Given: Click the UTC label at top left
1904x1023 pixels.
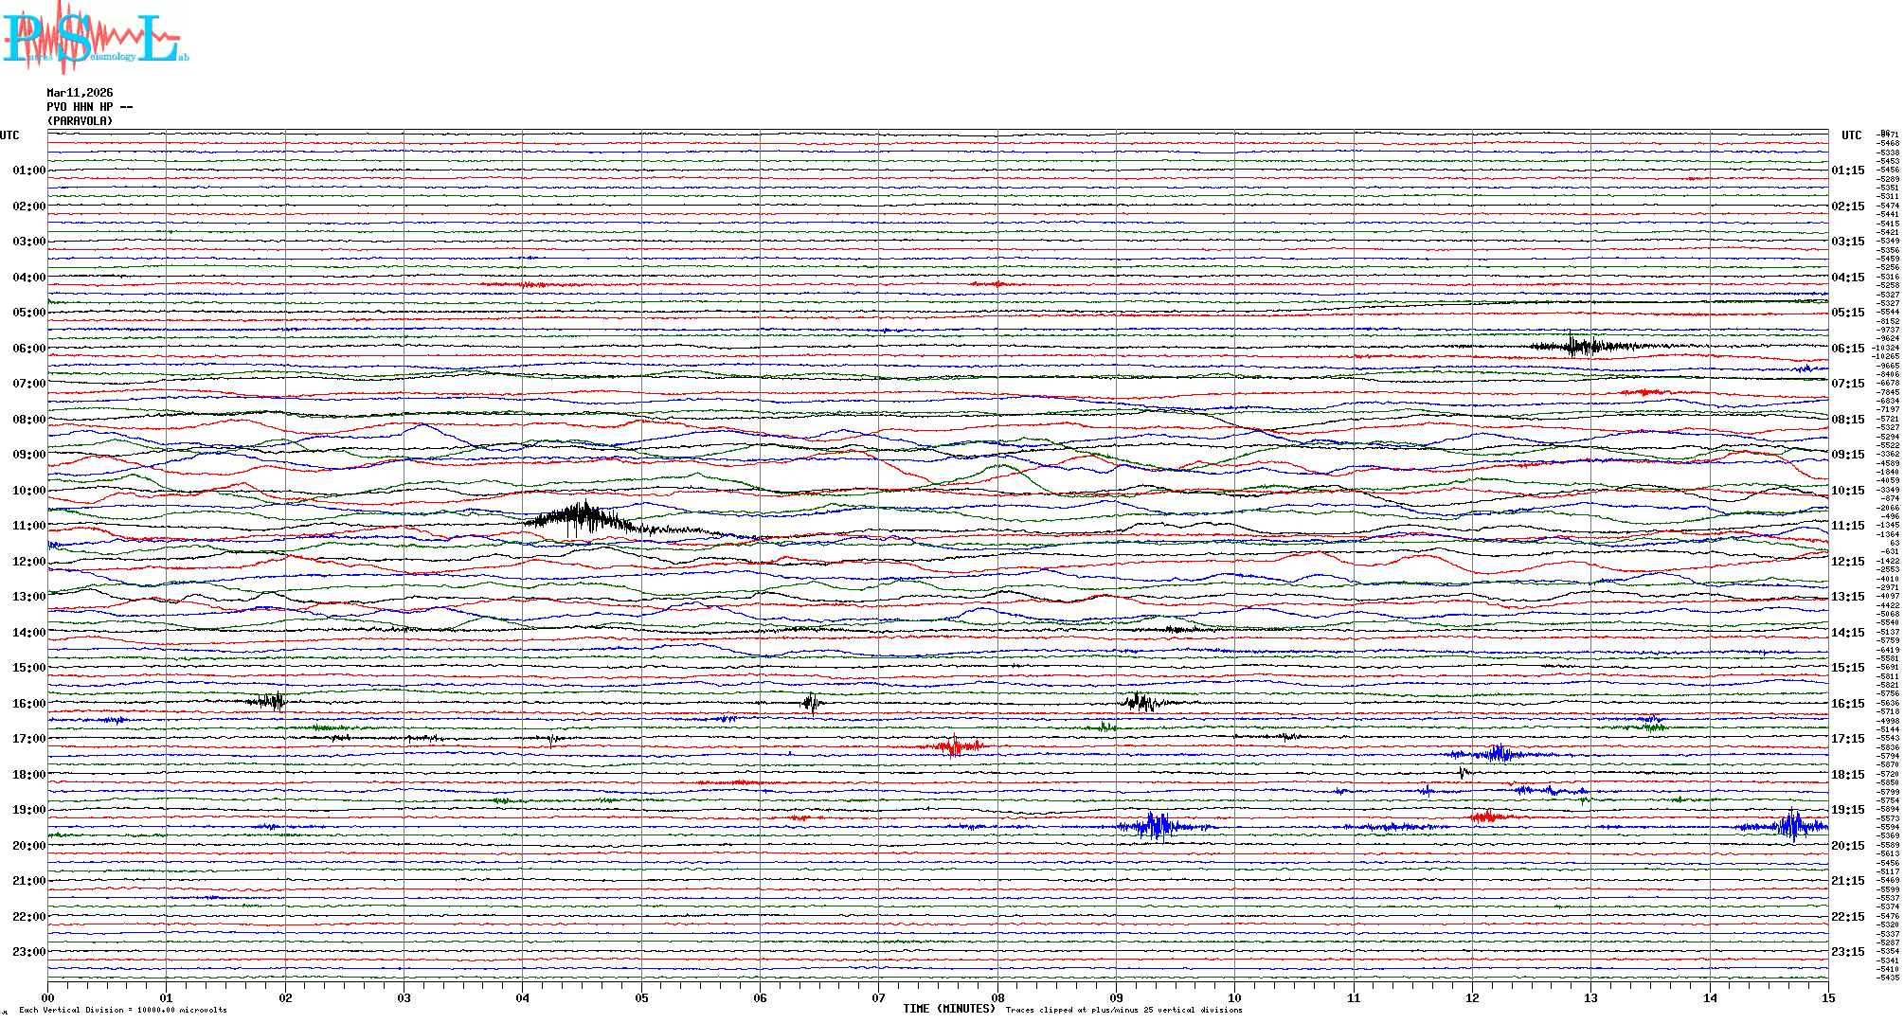Looking at the screenshot, I should point(9,135).
